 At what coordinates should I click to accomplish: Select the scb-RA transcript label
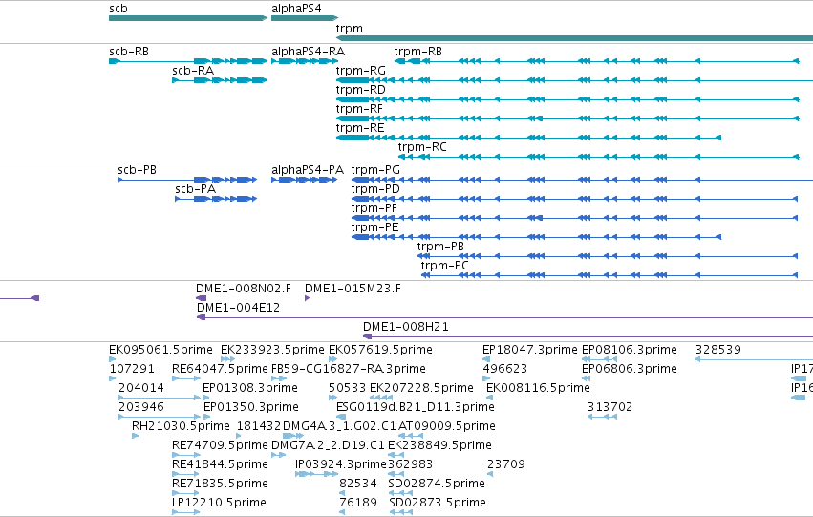[x=192, y=71]
